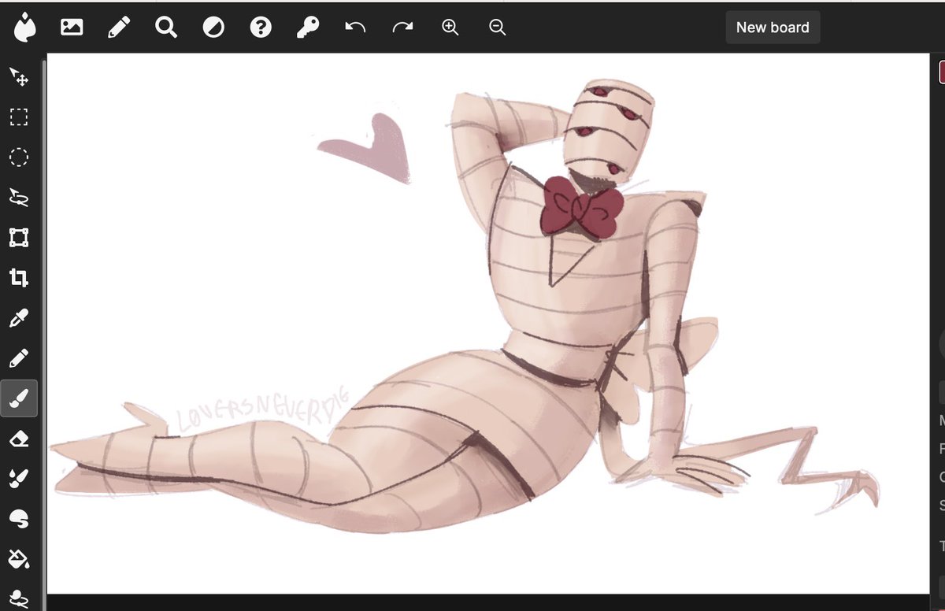945x611 pixels.
Task: Click the half-filled circle contrast icon
Action: click(x=213, y=28)
